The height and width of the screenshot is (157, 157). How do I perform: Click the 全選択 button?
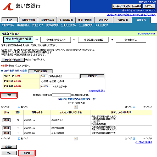pos(9,147)
